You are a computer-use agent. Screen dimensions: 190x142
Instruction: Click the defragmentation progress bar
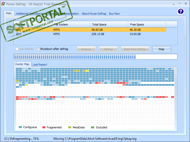click(x=95, y=56)
